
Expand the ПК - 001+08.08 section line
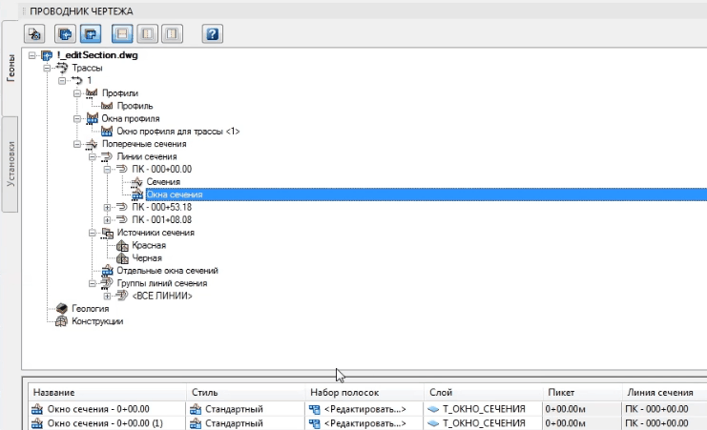[108, 220]
